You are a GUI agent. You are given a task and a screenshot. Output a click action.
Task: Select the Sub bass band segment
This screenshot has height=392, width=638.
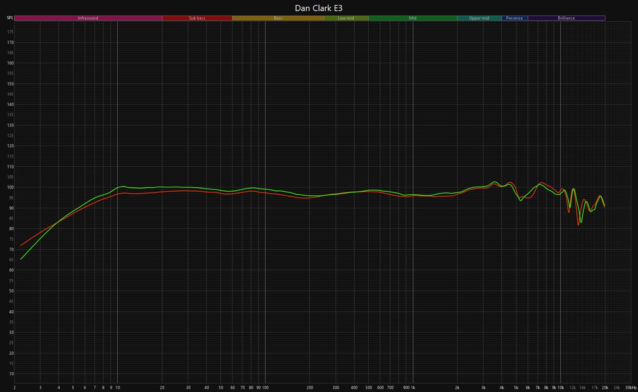197,18
